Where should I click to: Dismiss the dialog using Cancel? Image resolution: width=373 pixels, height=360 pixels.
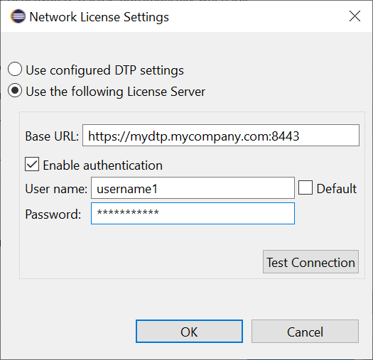tap(305, 331)
